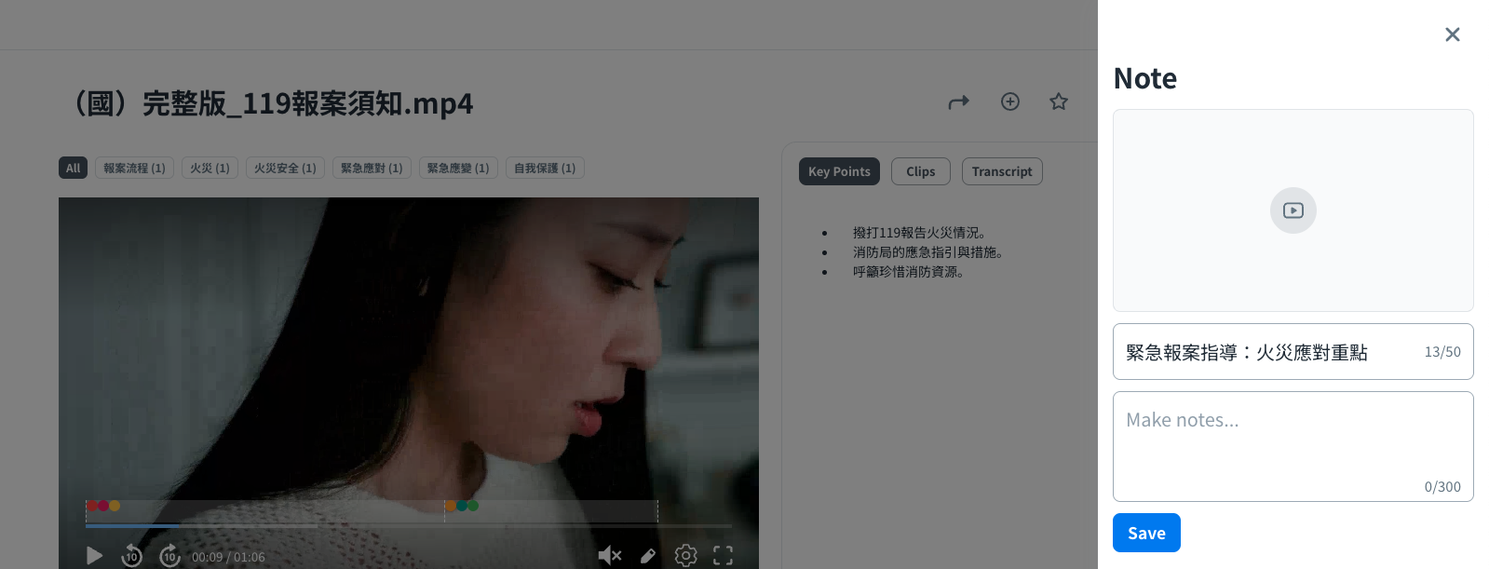Save the note
Screen dimensions: 1489x569
(1145, 533)
